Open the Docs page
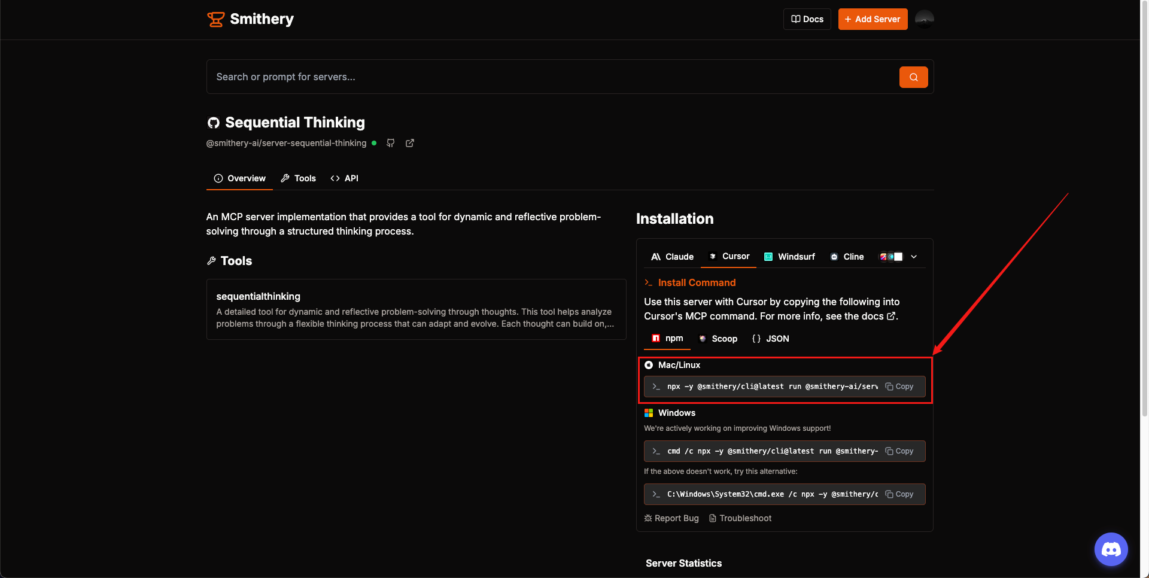Viewport: 1149px width, 578px height. pos(807,19)
